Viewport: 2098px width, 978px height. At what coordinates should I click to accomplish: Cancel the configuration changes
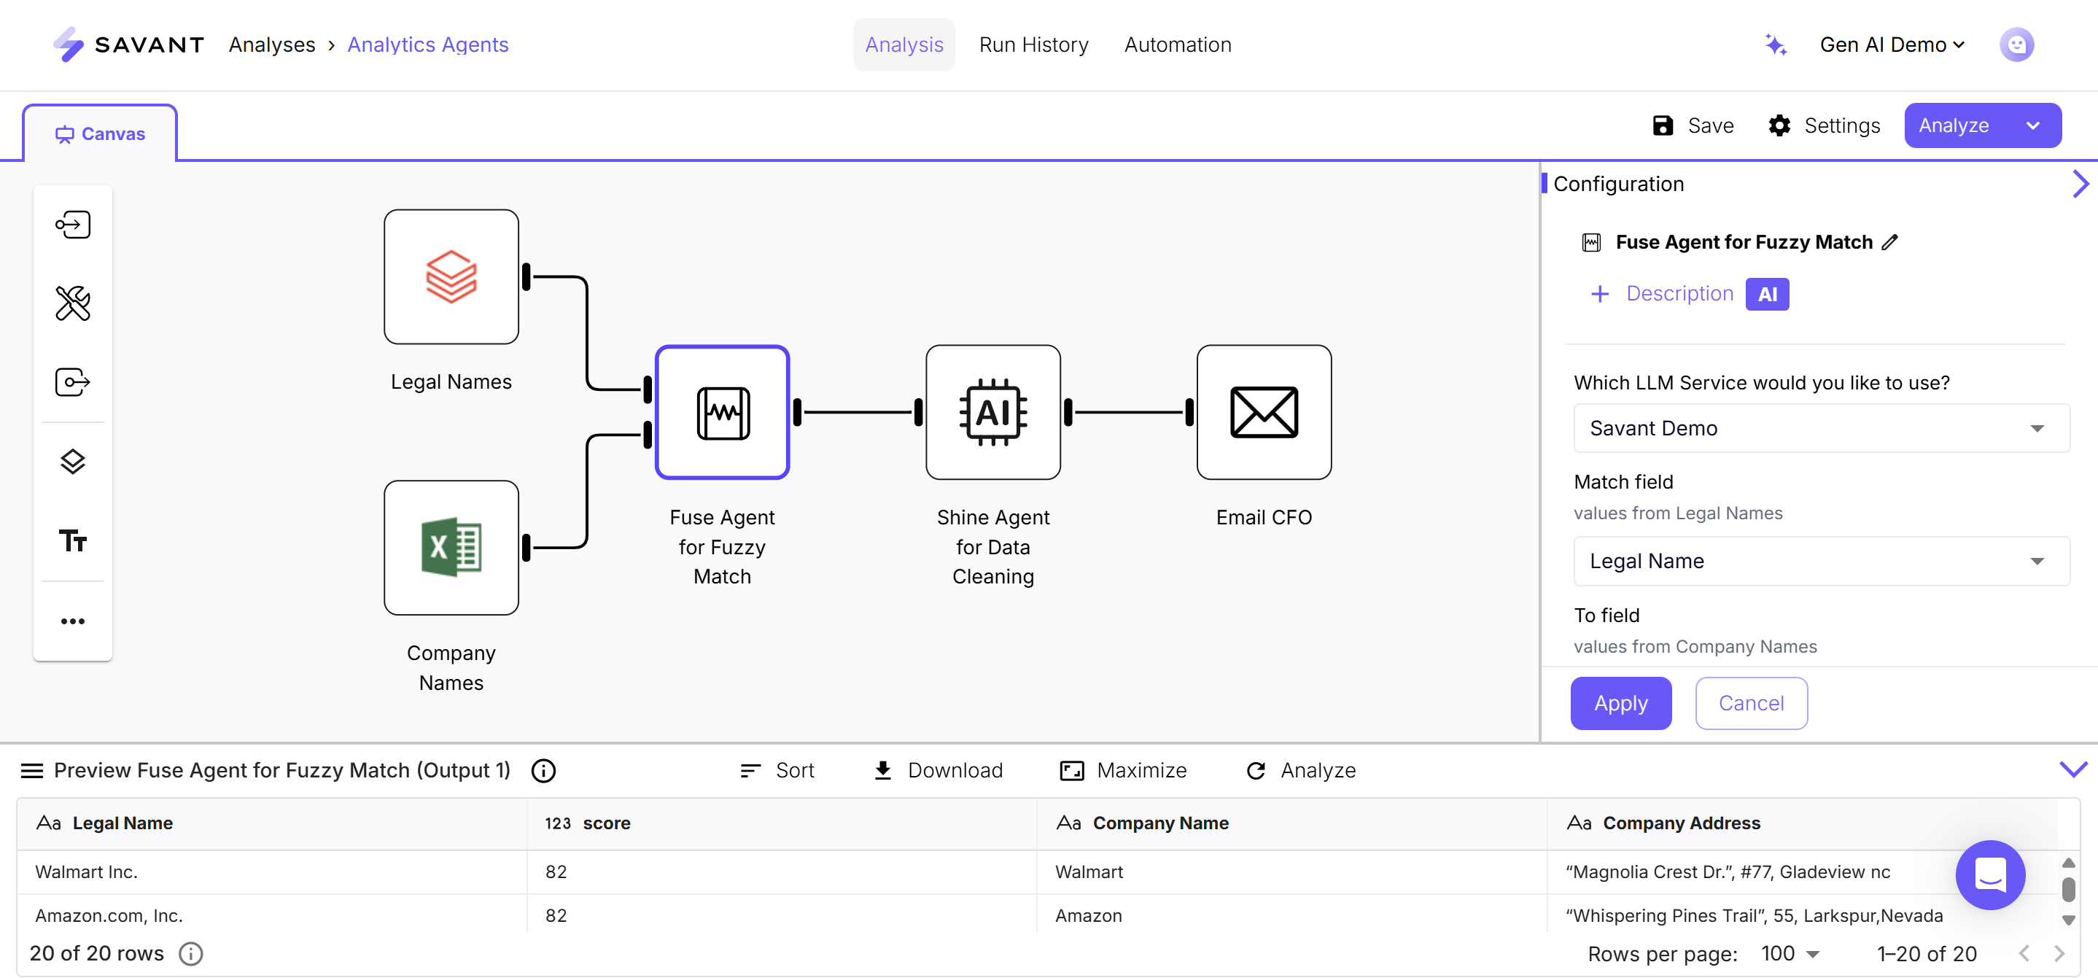click(1751, 703)
